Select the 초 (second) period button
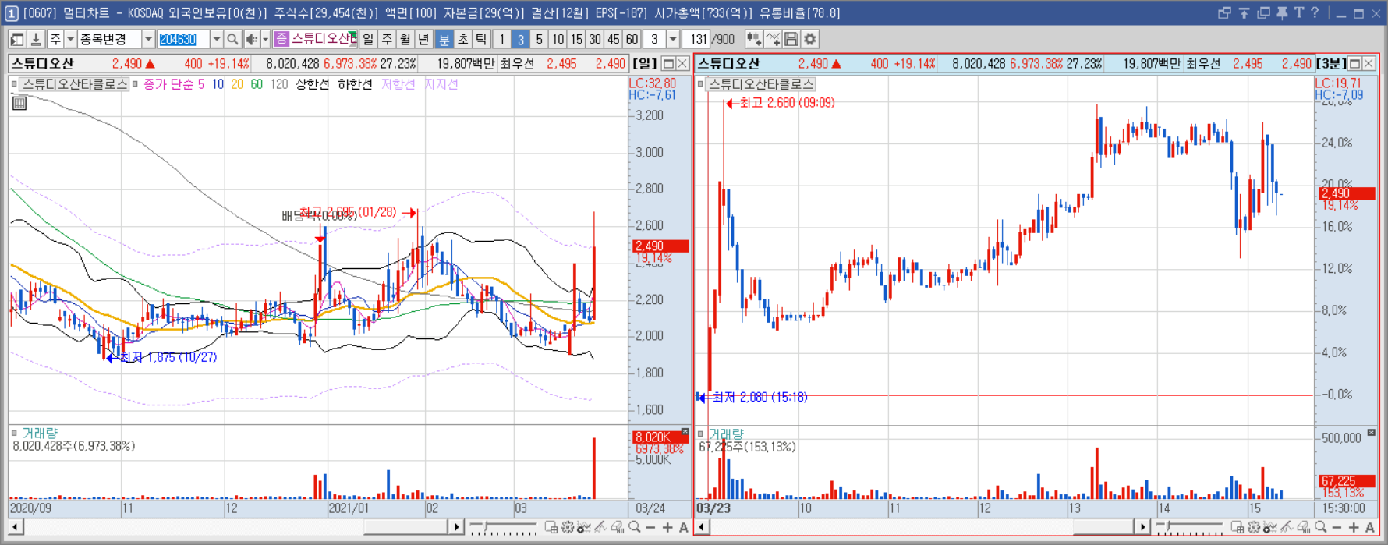 coord(463,39)
